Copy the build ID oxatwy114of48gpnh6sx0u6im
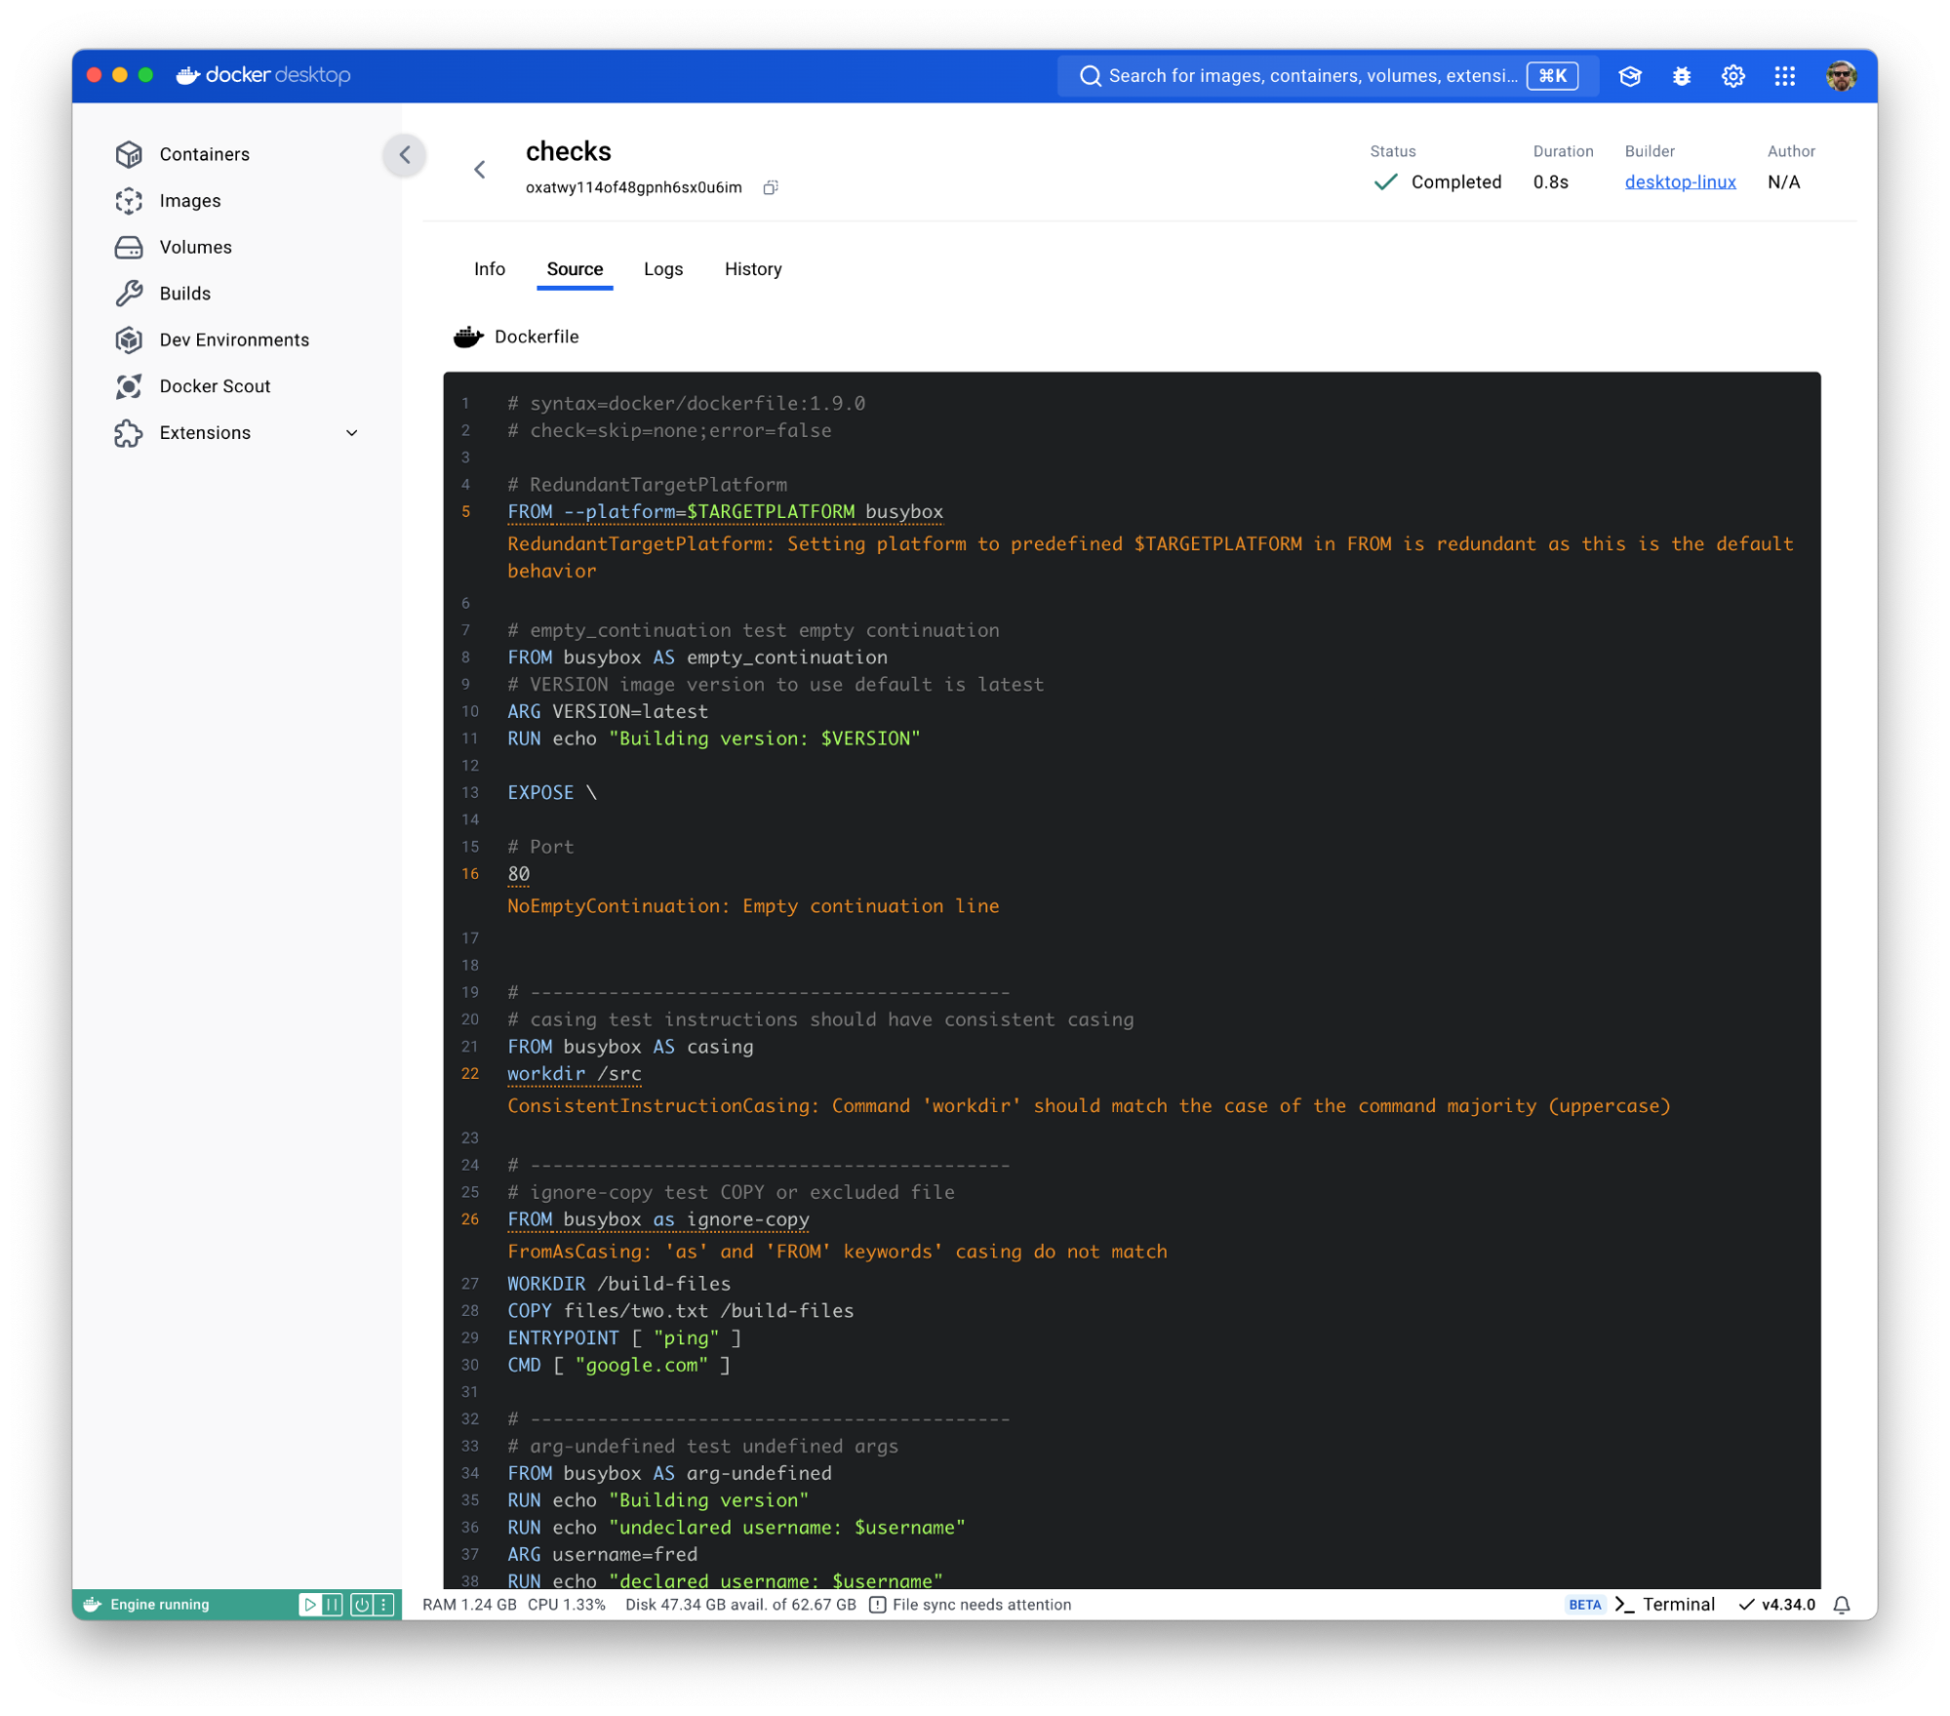This screenshot has width=1950, height=1716. [x=771, y=187]
